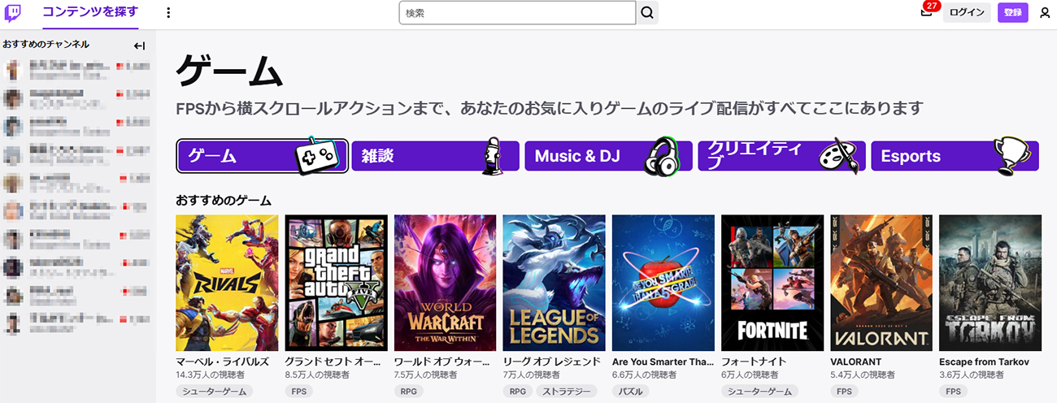Open the Music & DJ category
This screenshot has height=403, width=1057.
pyautogui.click(x=608, y=156)
